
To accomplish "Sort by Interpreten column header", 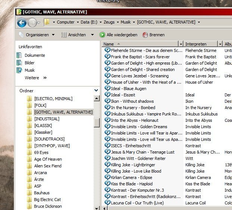I will (x=201, y=44).
